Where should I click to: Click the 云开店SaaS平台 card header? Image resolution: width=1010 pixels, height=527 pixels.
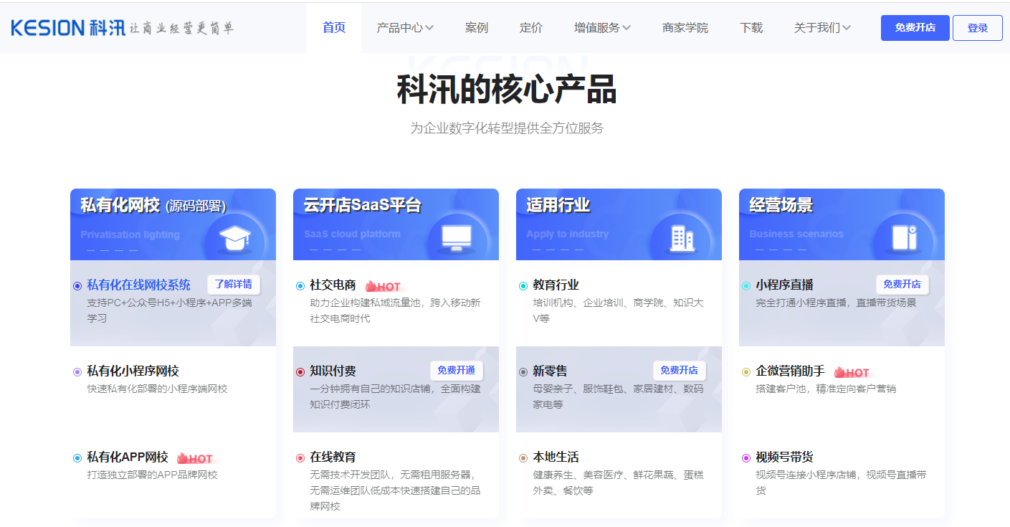click(x=396, y=224)
